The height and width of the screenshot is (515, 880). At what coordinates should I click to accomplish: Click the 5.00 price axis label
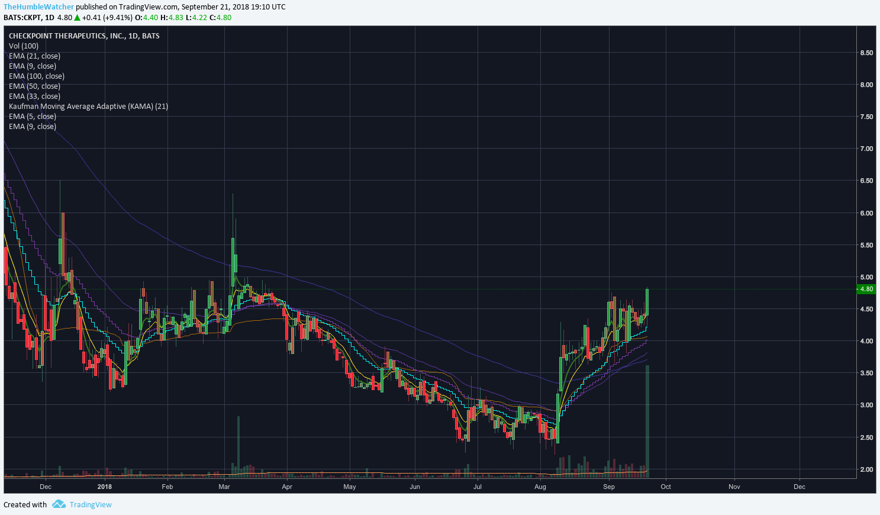pos(866,277)
